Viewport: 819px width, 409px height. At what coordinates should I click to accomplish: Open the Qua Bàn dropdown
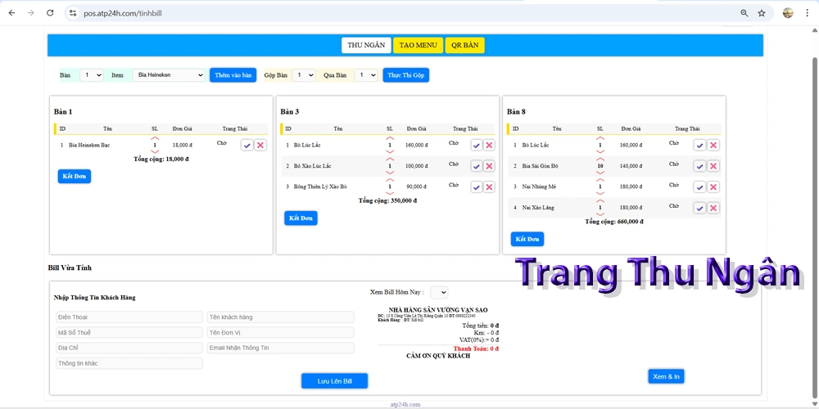[366, 75]
